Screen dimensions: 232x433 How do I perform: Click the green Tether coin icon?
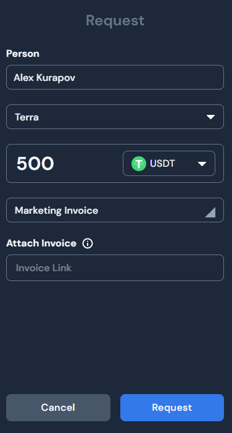tap(138, 164)
